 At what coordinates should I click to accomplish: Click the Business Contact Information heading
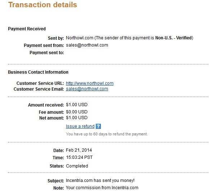[x=38, y=72]
